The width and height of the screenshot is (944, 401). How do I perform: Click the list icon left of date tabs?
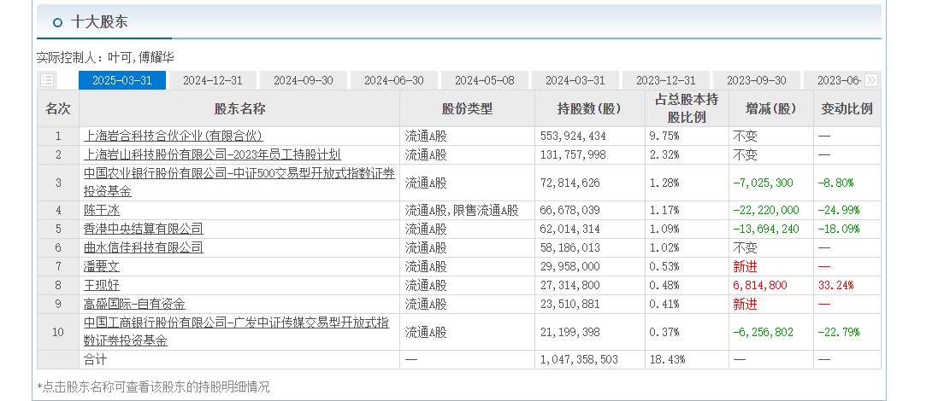tap(47, 80)
